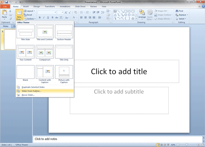
Task: Pick the Picture with Caption layout
Action: [x=64, y=74]
